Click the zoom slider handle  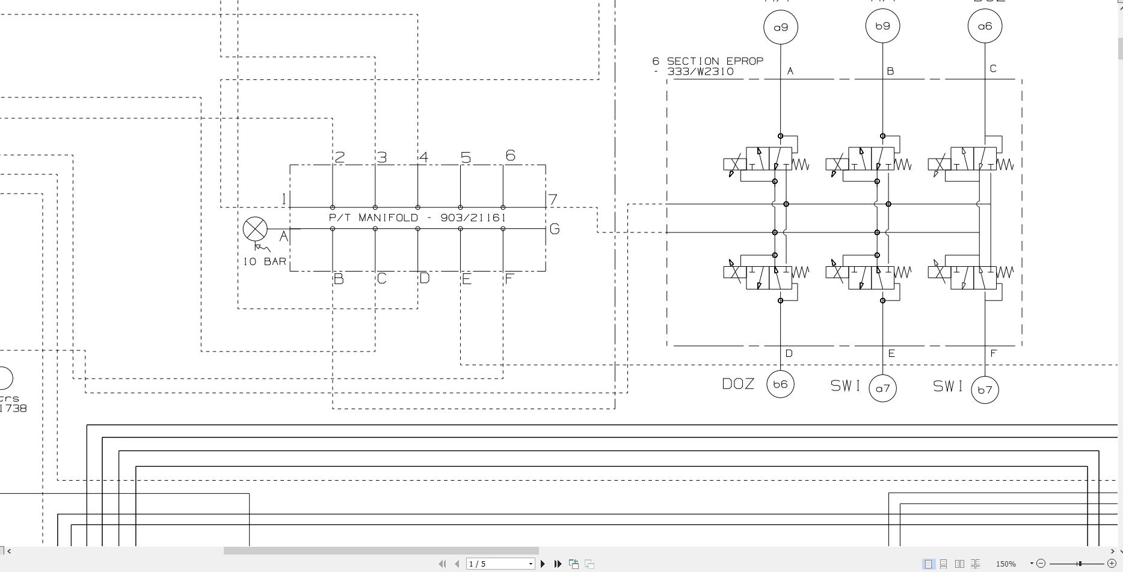pos(1080,564)
